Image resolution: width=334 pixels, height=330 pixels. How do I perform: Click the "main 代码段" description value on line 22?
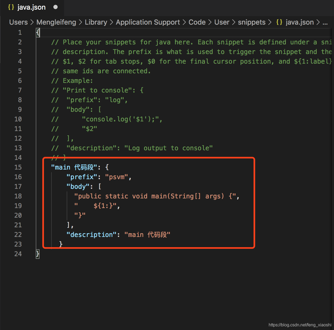[x=147, y=235]
